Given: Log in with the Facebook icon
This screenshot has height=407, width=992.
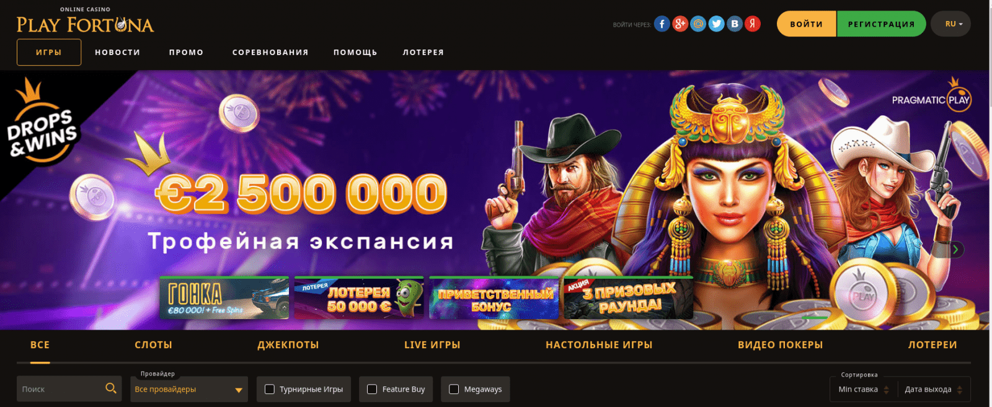Looking at the screenshot, I should click(x=662, y=24).
